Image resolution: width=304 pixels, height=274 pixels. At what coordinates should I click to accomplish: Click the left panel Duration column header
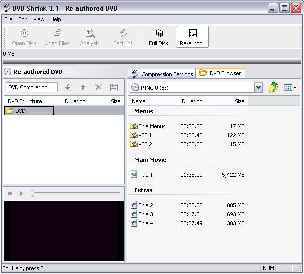71,101
